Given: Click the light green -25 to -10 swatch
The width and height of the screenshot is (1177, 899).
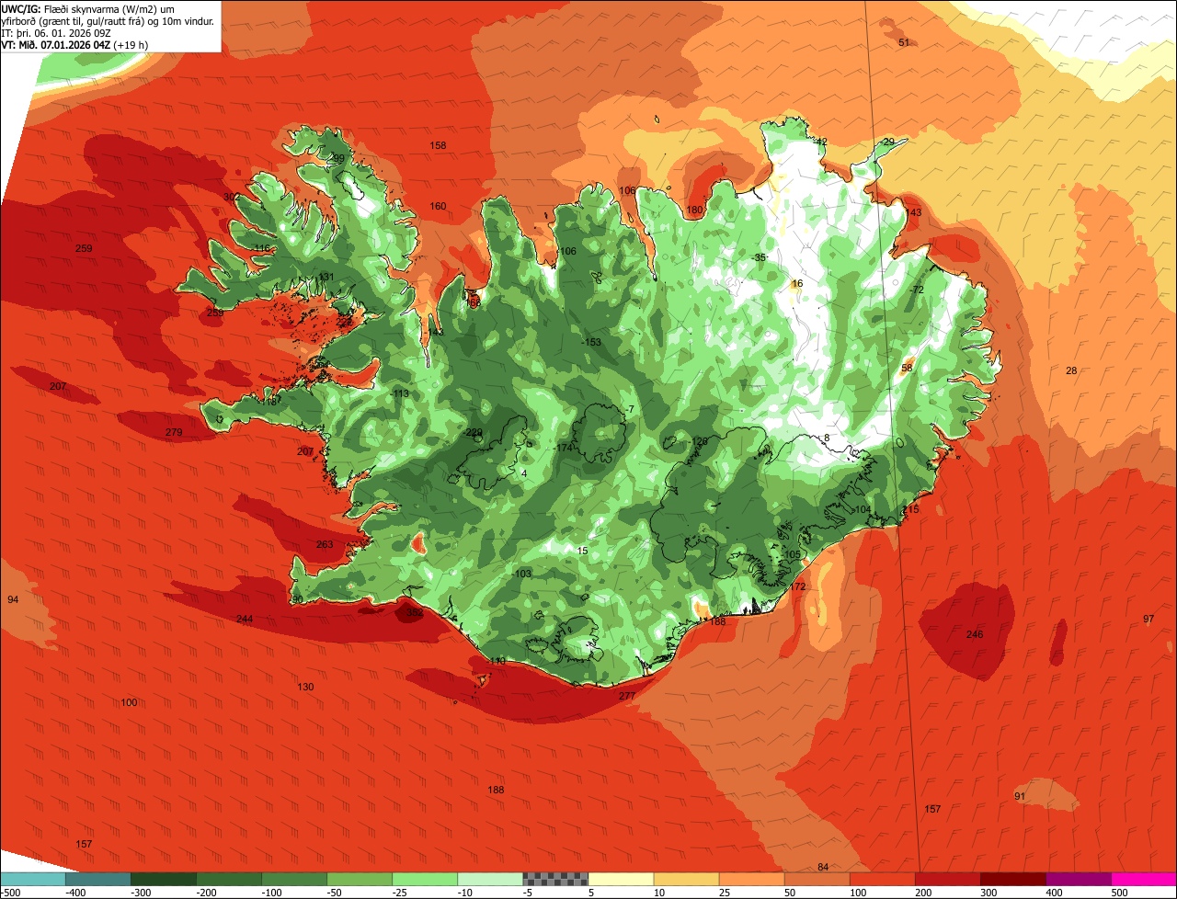Looking at the screenshot, I should click(425, 879).
